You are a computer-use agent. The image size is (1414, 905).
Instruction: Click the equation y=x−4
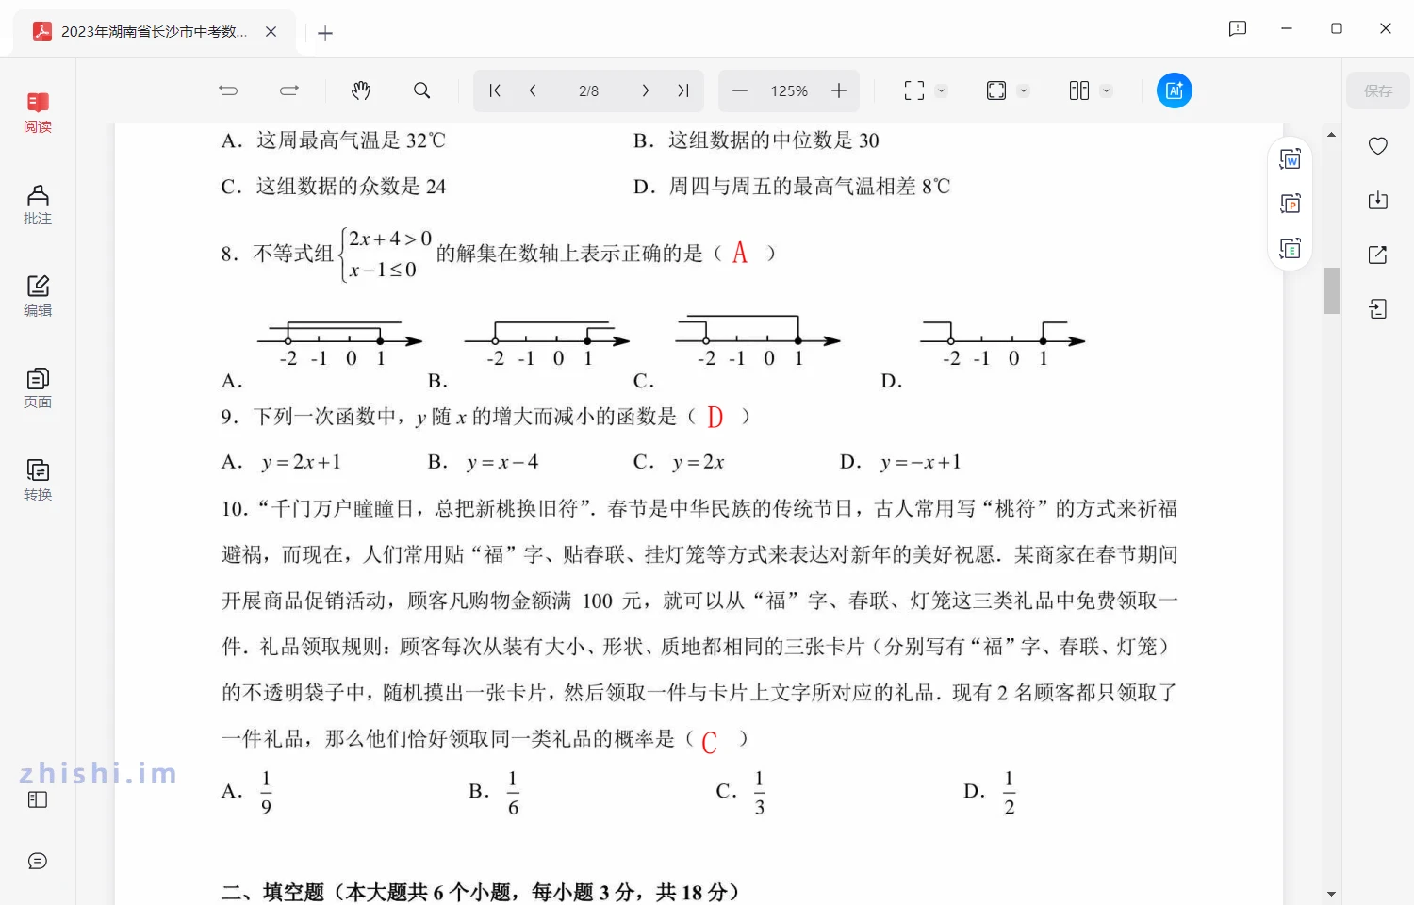(x=502, y=462)
